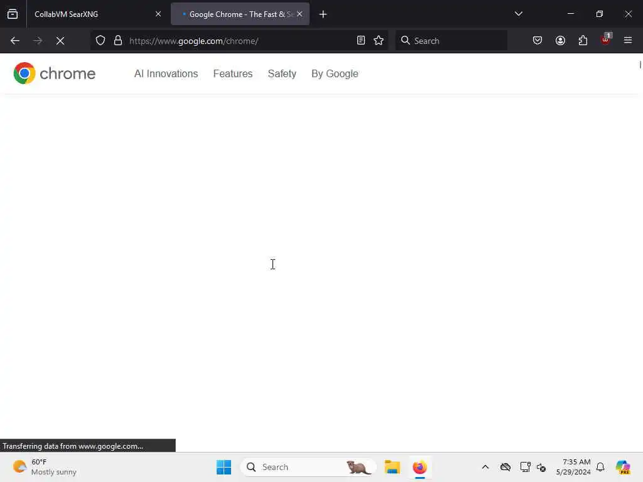Open the By Google menu item
Viewport: 643px width, 482px height.
coord(335,74)
